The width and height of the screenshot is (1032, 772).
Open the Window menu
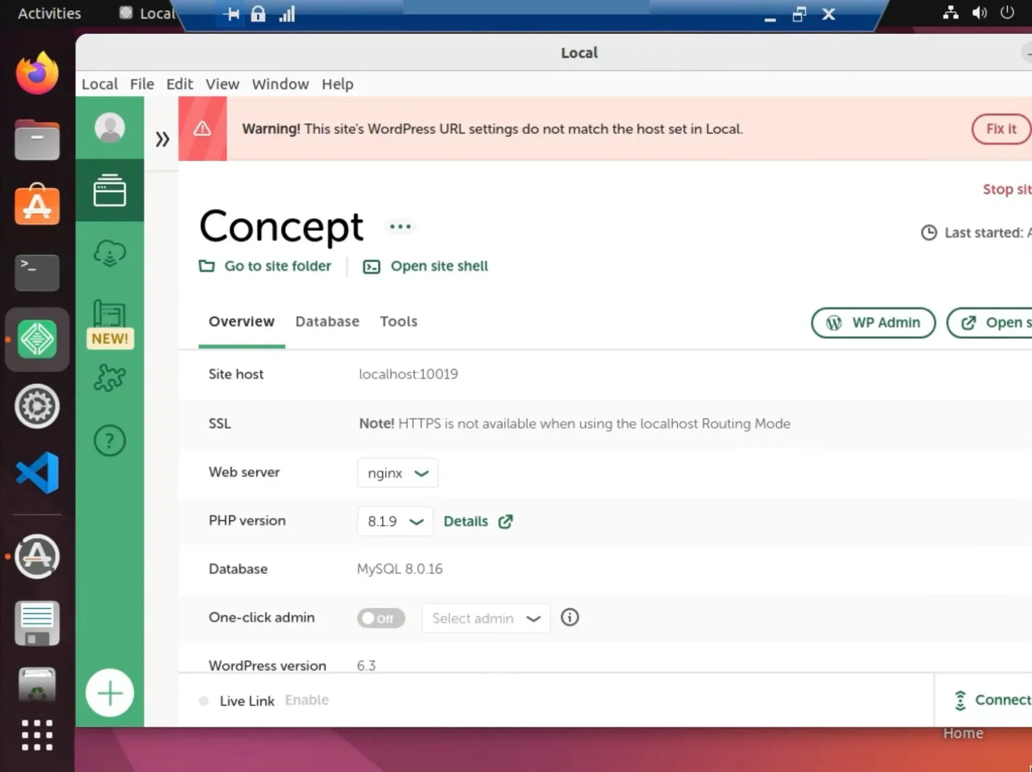pyautogui.click(x=280, y=84)
